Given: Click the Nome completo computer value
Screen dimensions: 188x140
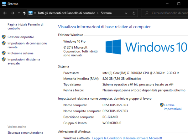Looking at the screenshot, I should (115, 111).
